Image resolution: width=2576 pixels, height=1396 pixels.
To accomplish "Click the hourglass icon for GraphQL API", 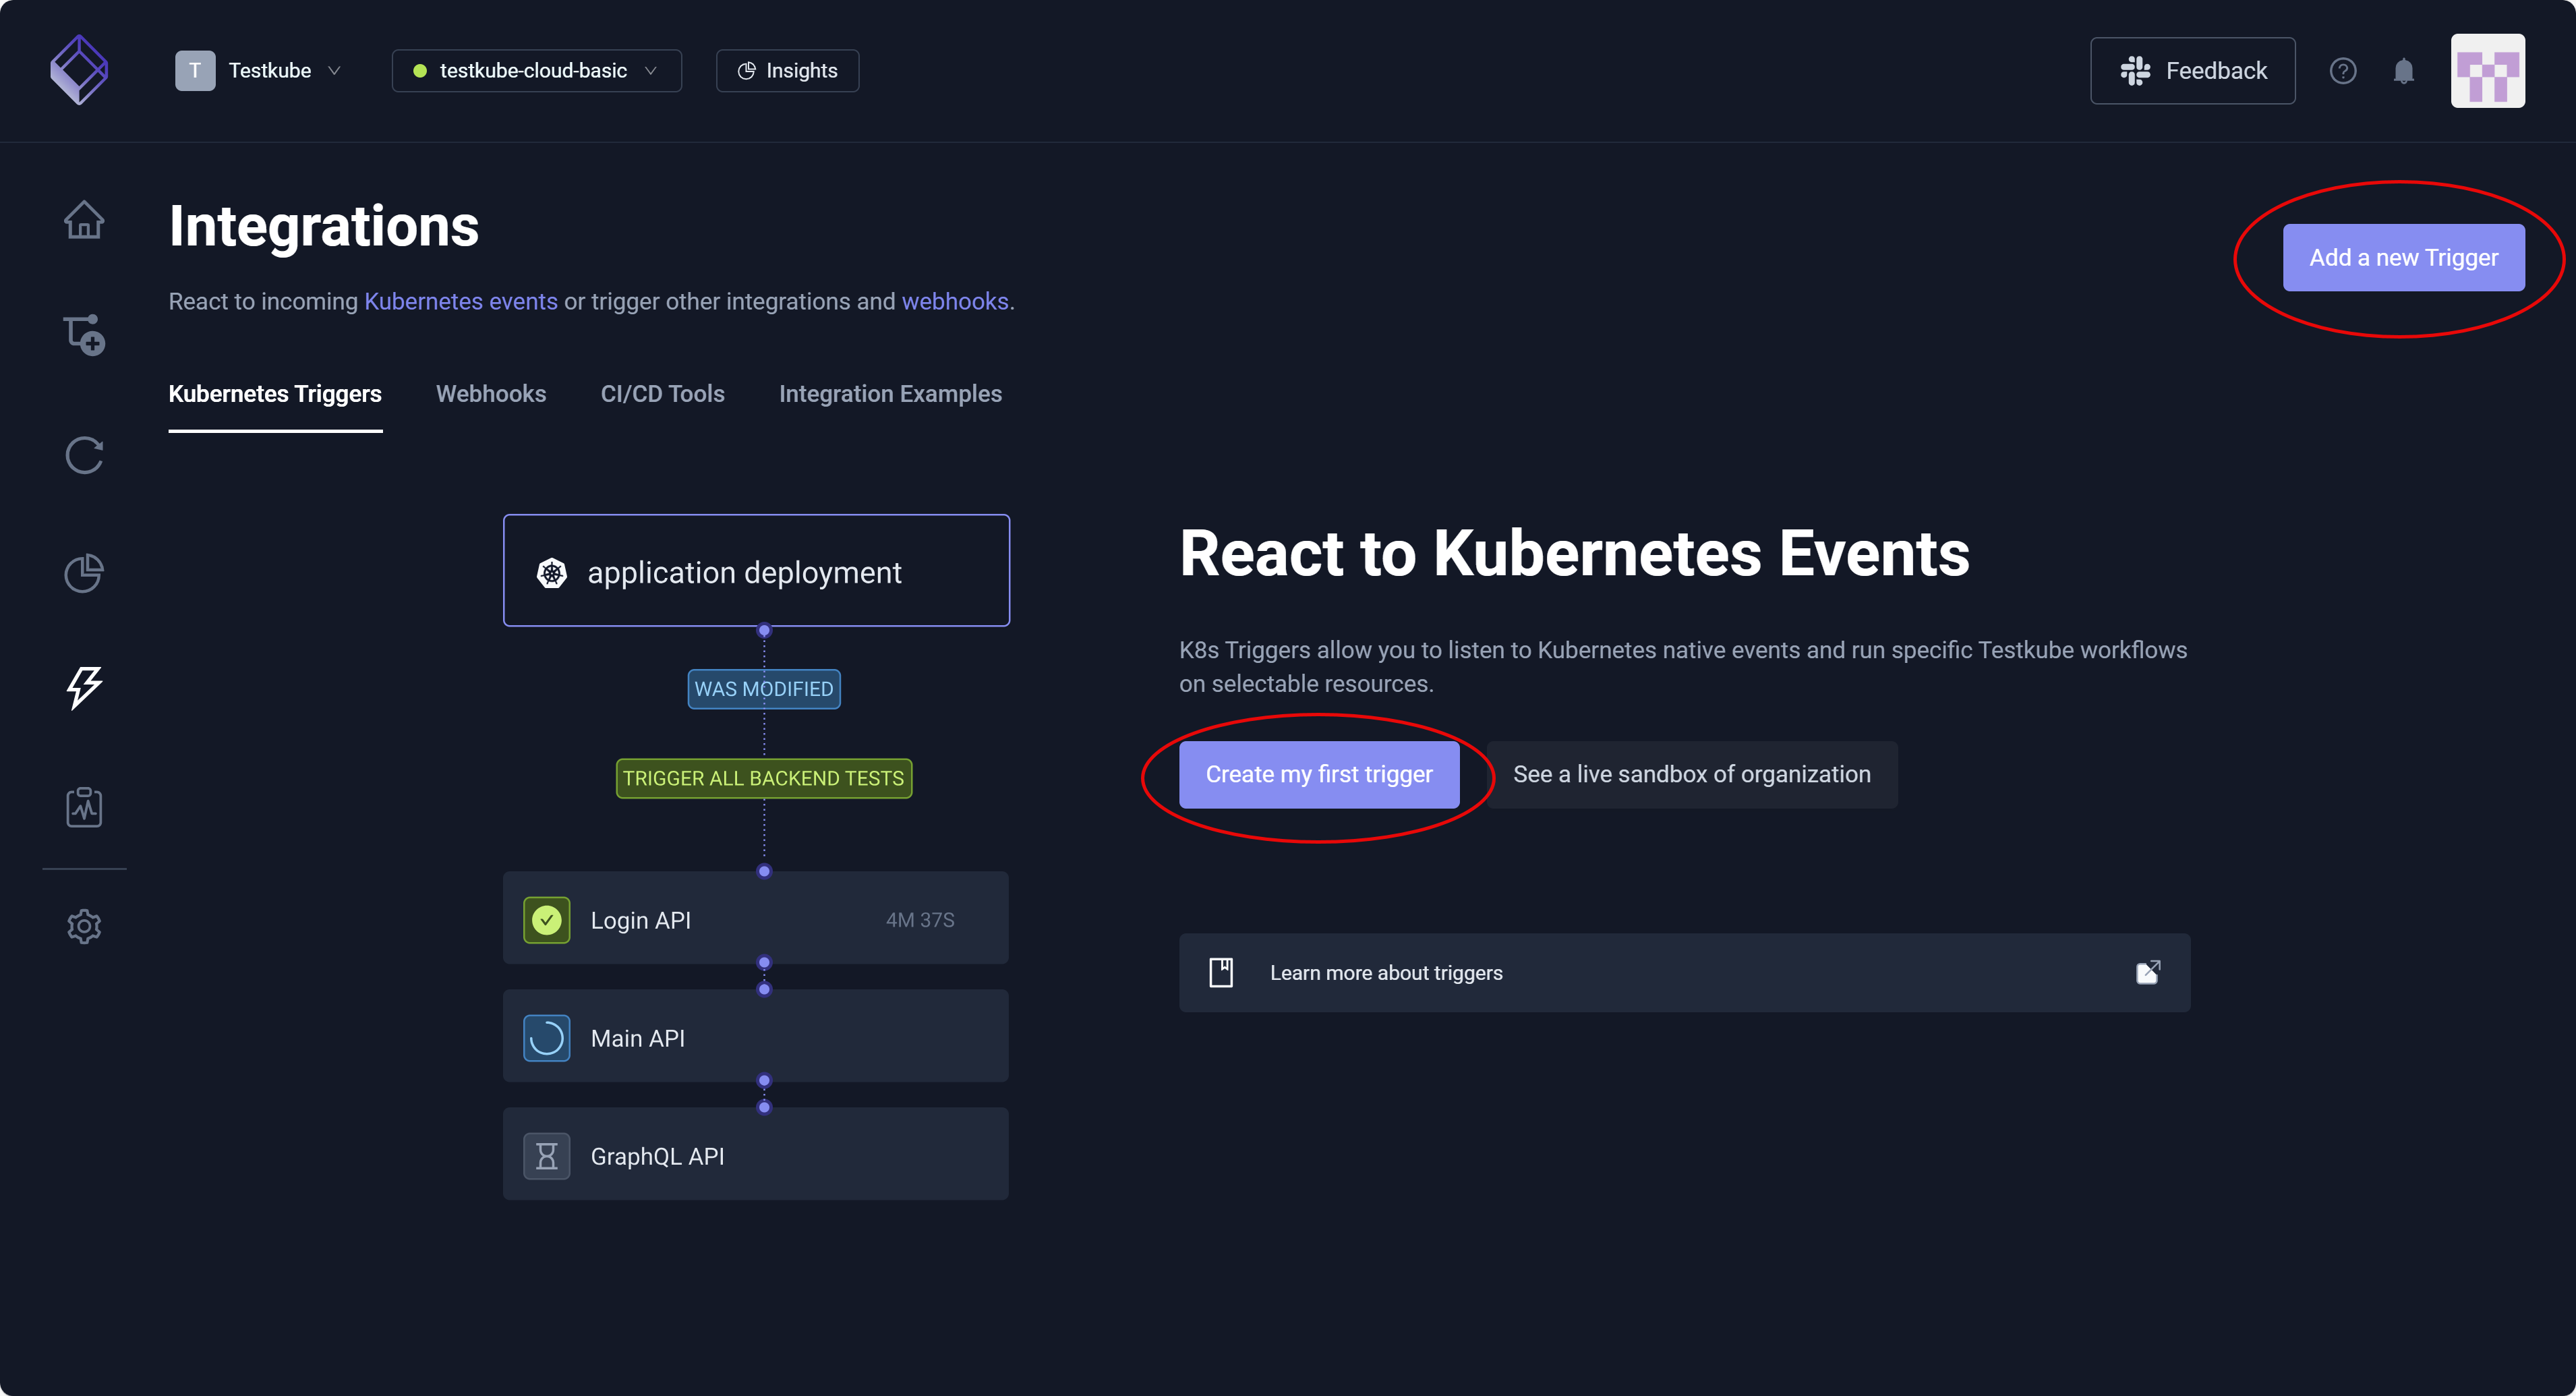I will [546, 1155].
